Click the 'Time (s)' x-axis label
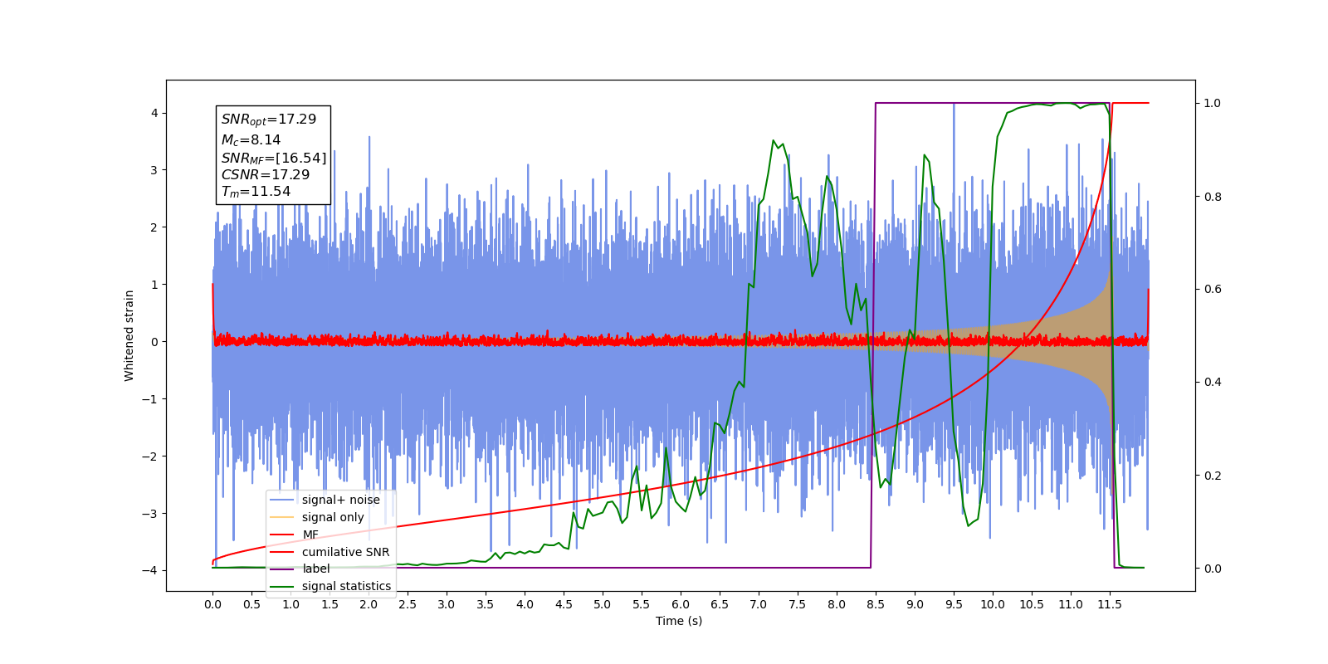This screenshot has width=1328, height=664. click(x=679, y=621)
